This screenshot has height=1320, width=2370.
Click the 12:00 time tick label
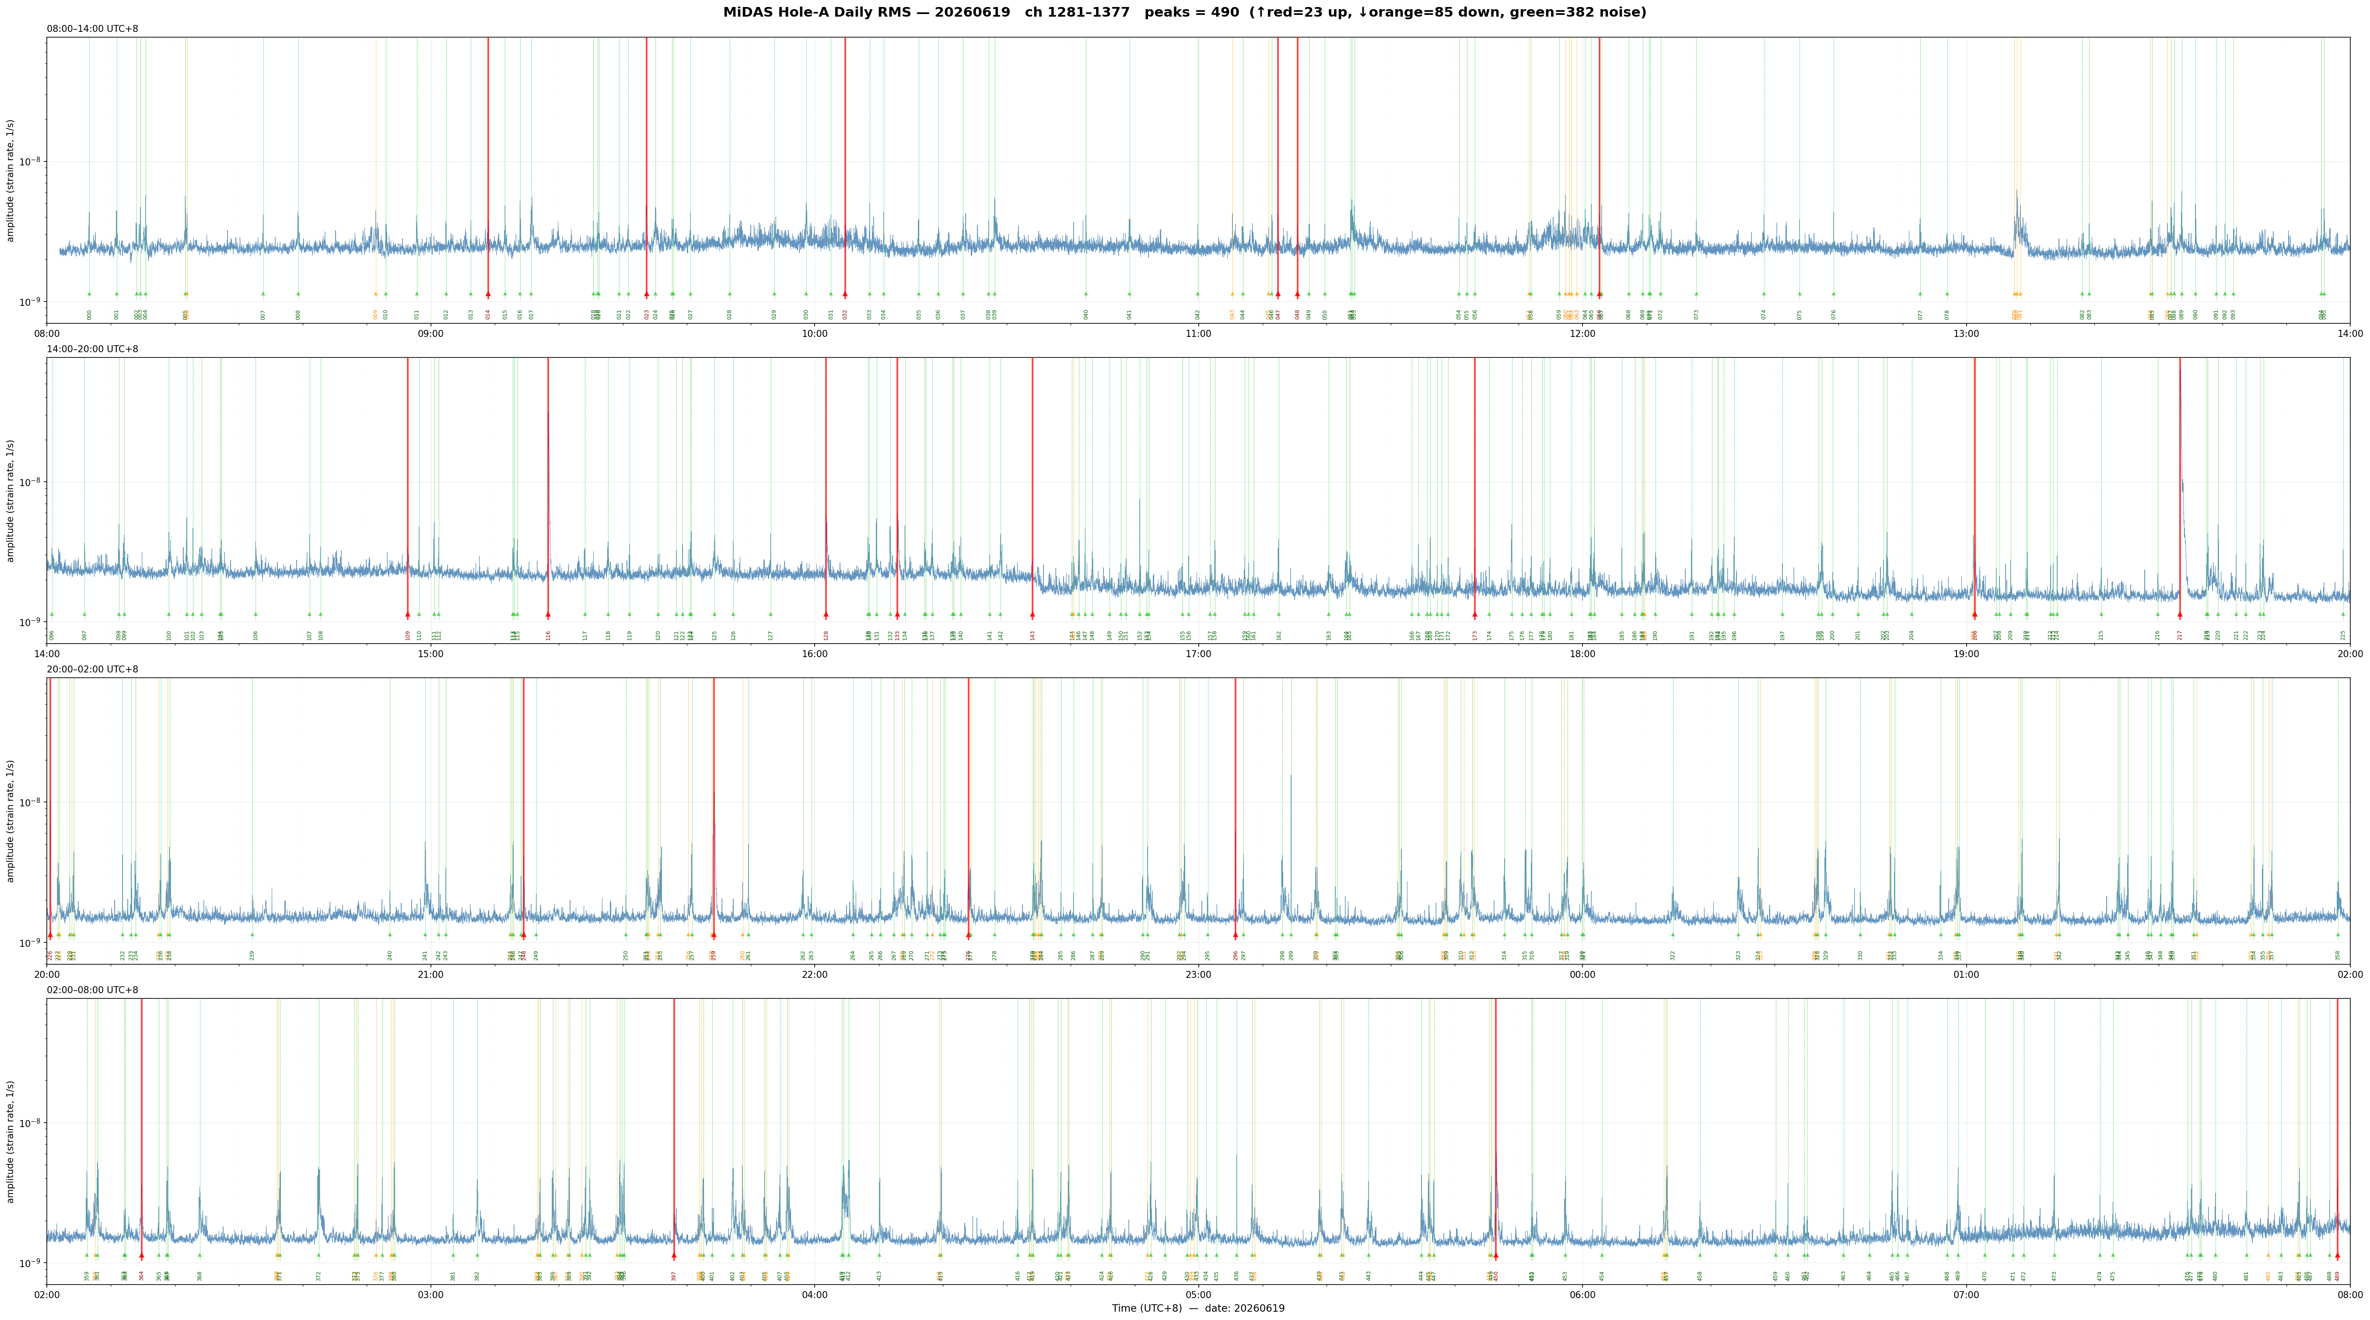[x=1582, y=333]
